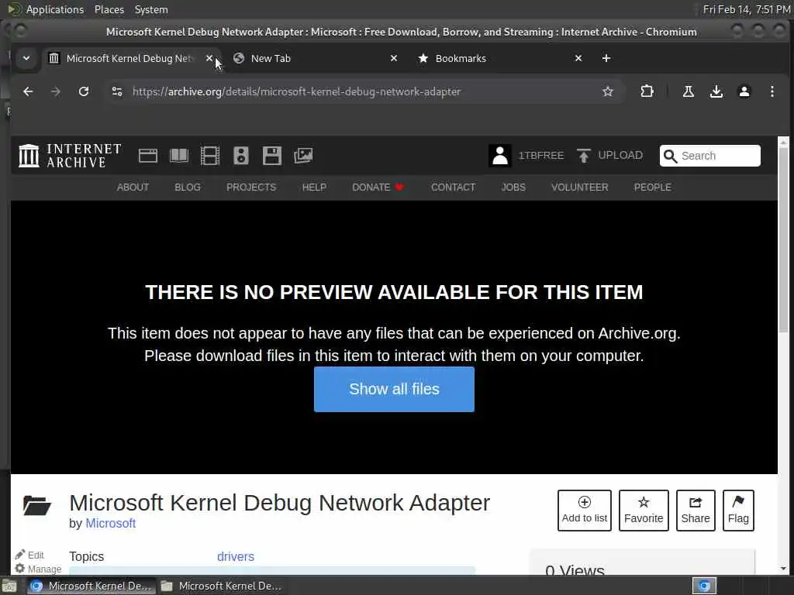Open the ABOUT navigation link
The width and height of the screenshot is (794, 595).
[133, 187]
